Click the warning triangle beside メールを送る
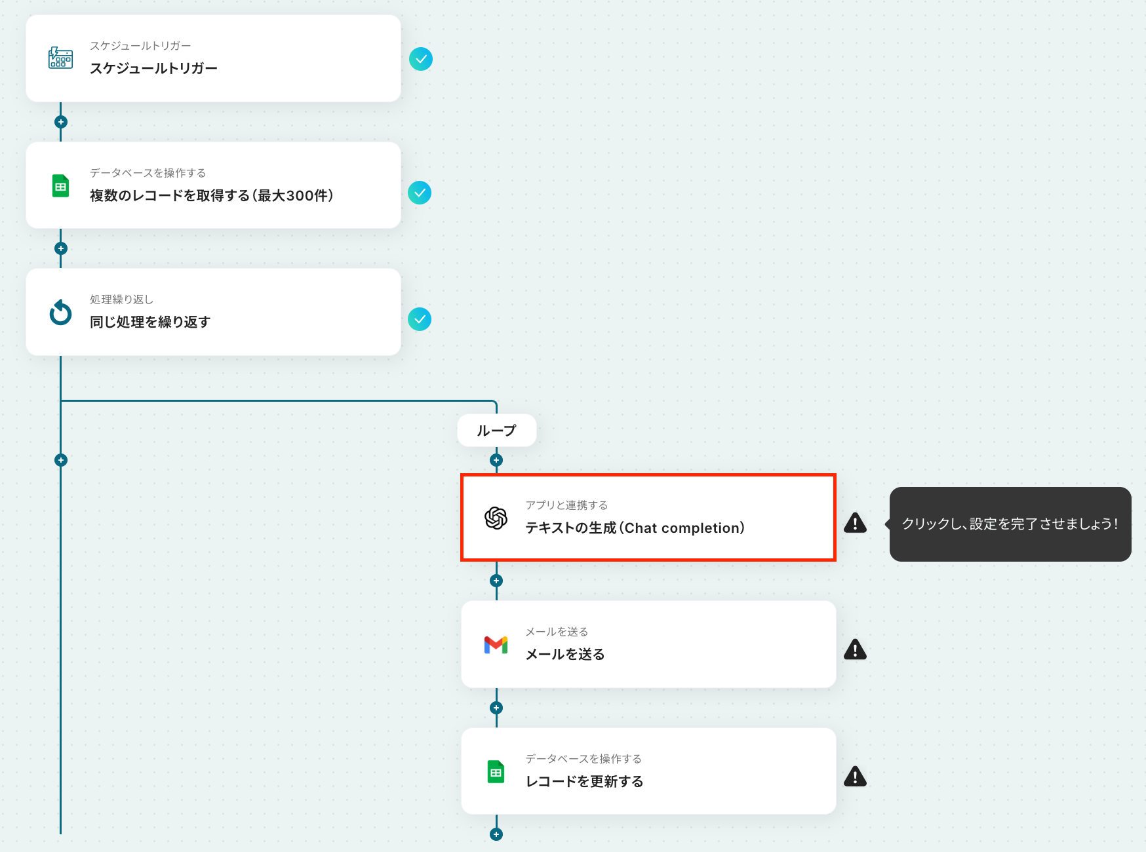Viewport: 1146px width, 852px height. (x=855, y=649)
